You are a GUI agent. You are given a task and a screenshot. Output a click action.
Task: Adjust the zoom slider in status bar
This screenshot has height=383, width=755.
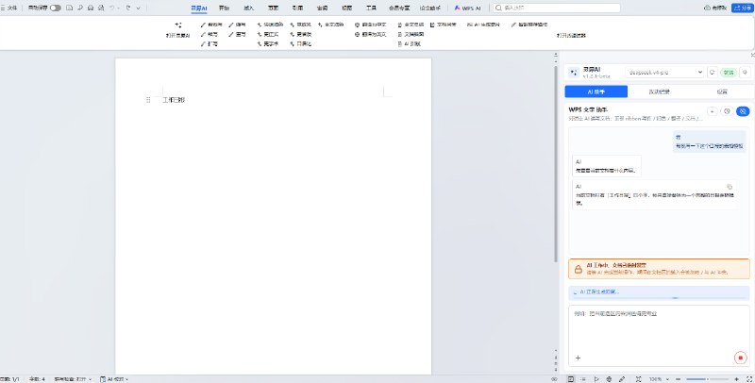[707, 379]
